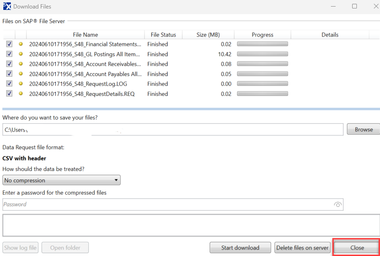The image size is (380, 256).
Task: Click the yellow status dot for Financial Statements file
Action: coord(21,44)
